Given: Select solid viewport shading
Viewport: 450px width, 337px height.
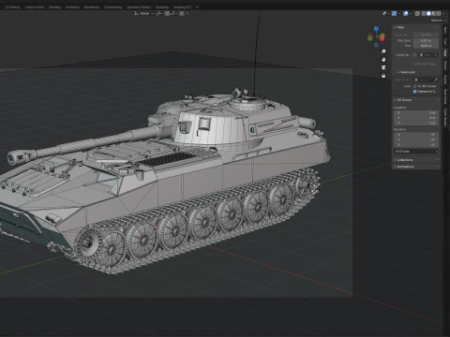Looking at the screenshot, I should 428,13.
